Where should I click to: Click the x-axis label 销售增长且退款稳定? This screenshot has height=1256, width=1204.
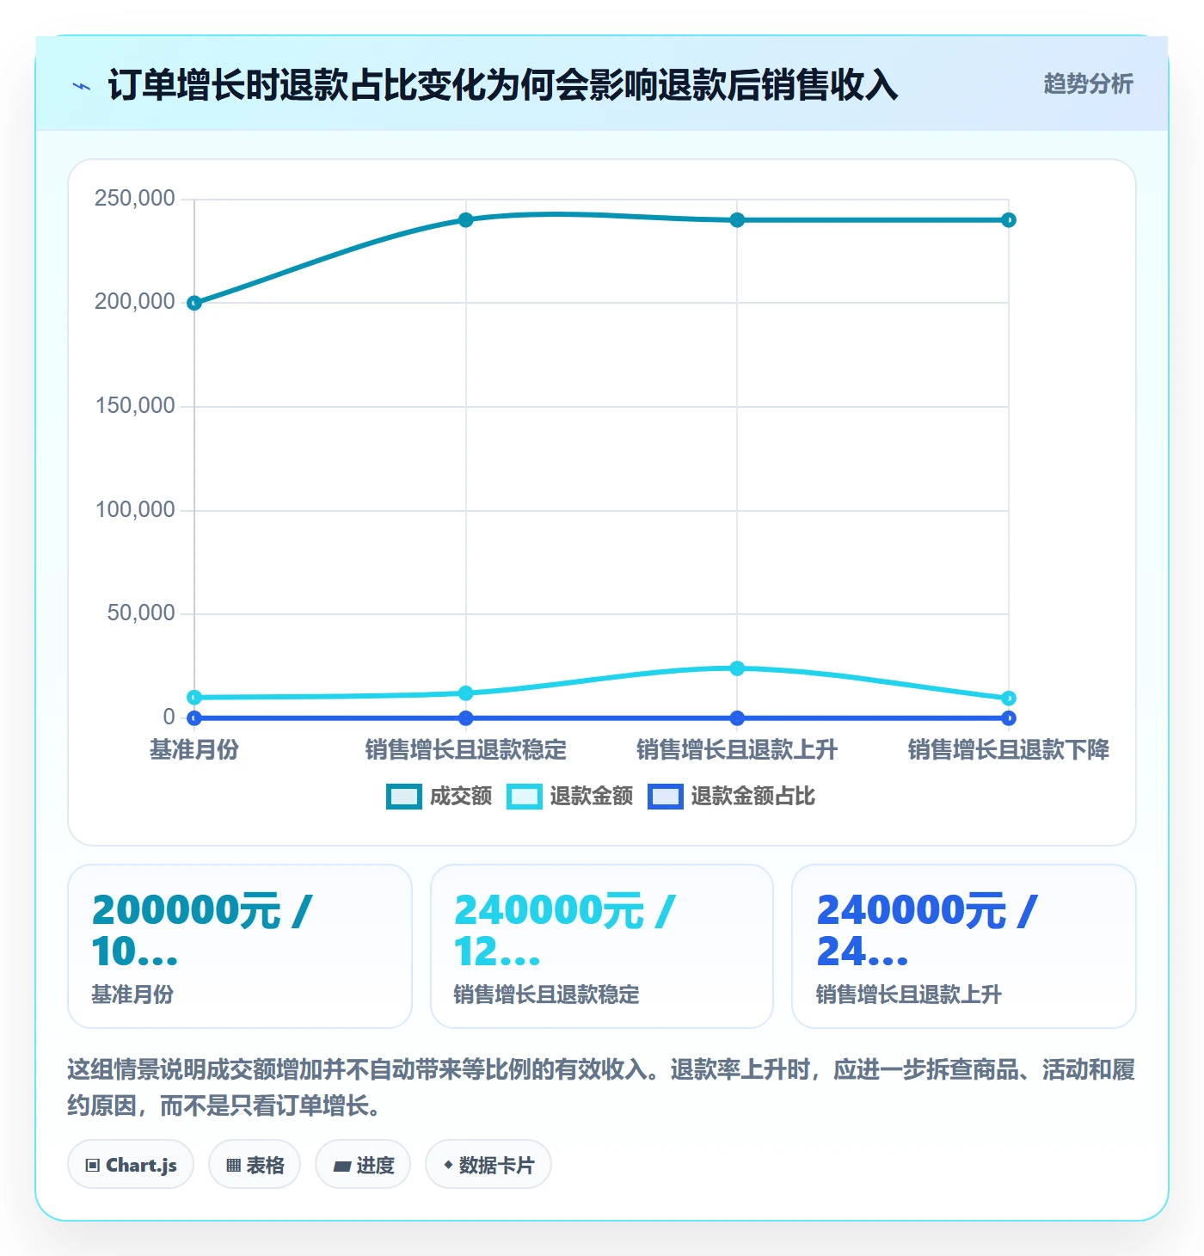coord(466,750)
